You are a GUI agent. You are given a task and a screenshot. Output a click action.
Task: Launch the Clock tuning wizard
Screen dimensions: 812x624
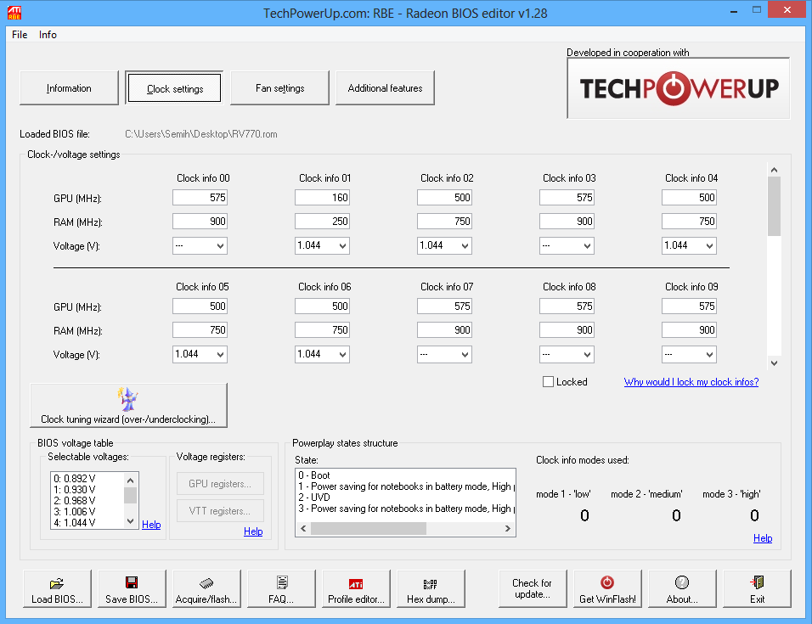tap(128, 405)
